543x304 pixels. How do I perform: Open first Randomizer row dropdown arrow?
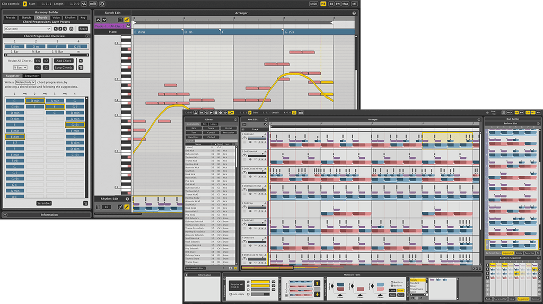point(274,282)
